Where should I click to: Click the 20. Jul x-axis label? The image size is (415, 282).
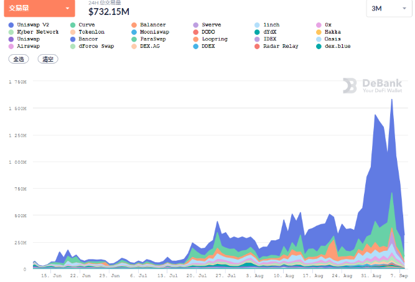(197, 276)
